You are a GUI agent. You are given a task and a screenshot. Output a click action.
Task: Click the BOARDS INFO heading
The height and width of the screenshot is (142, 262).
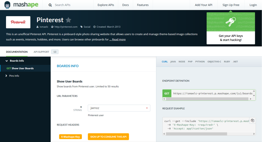(68, 66)
